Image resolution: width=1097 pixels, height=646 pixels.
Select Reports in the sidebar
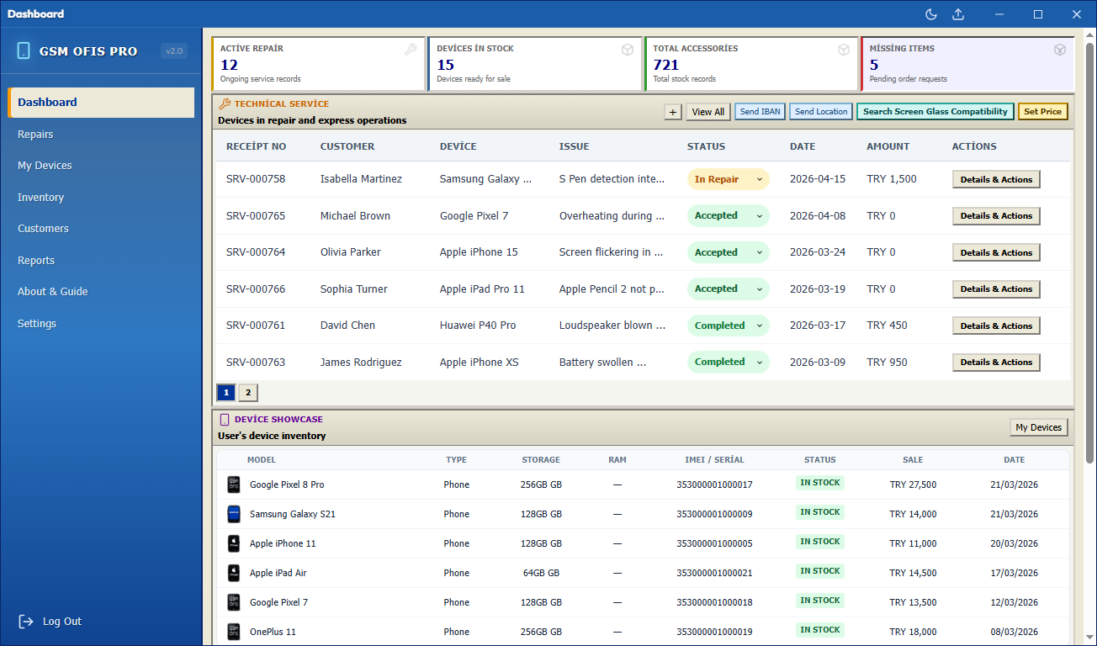click(102, 261)
